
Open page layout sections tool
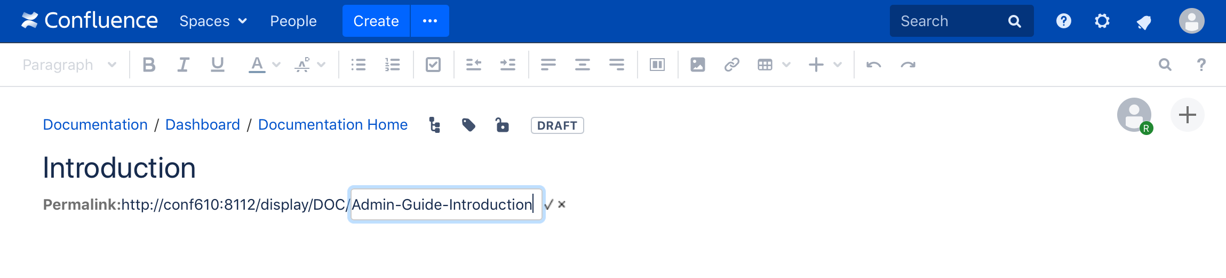657,65
